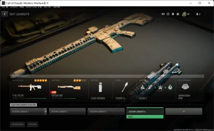Open the notifications bell icon
The height and width of the screenshot is (131, 214).
[173, 14]
